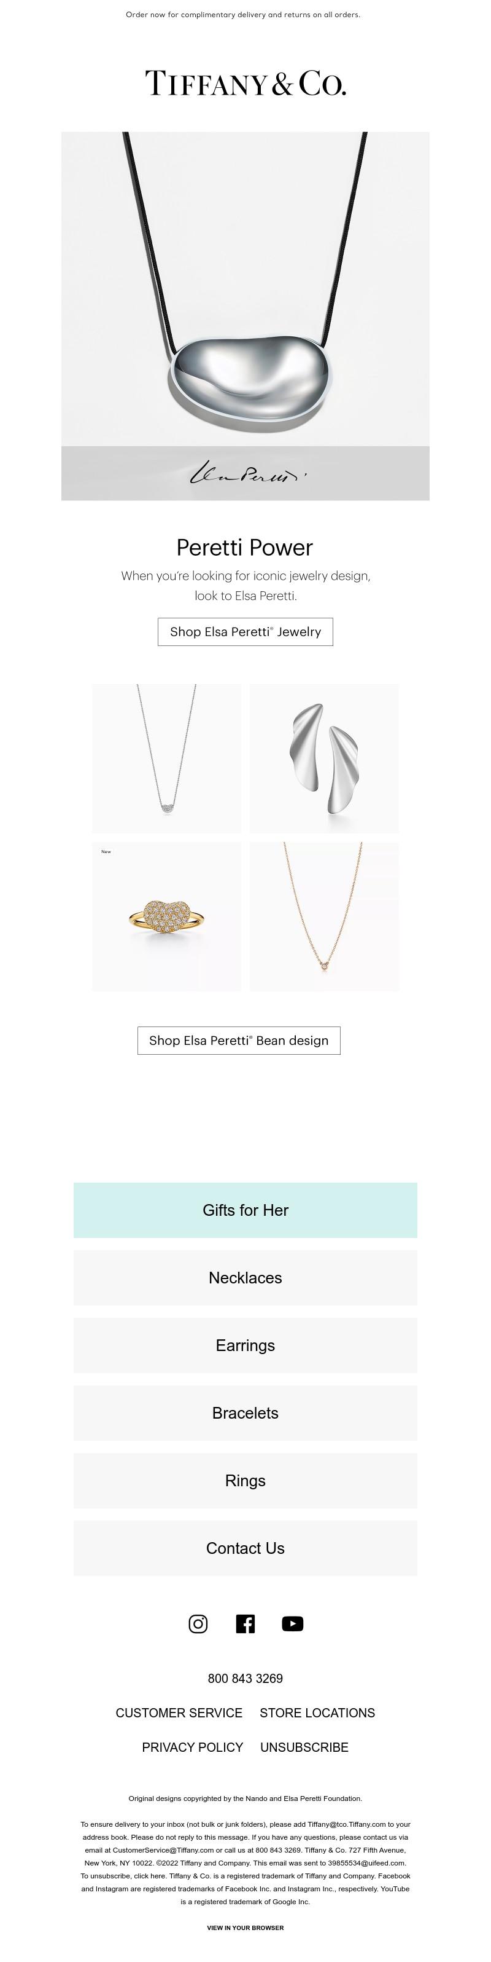Click the Shop Elsa Peretti Bean design button
Viewport: 491px width, 1962px height.
point(239,1041)
